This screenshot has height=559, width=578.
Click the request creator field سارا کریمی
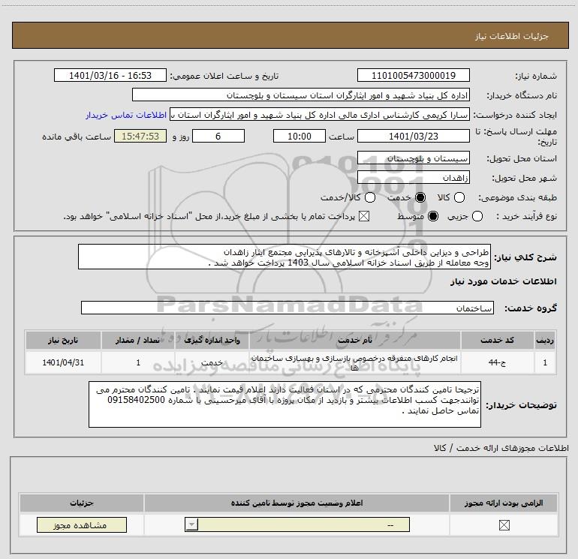320,115
